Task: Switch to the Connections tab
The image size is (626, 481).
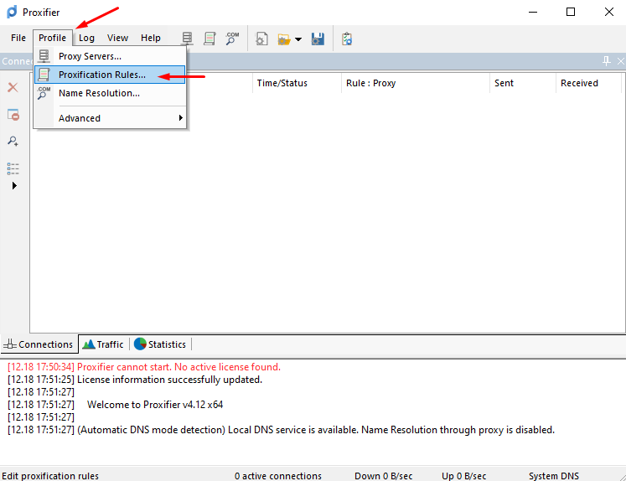Action: tap(39, 344)
